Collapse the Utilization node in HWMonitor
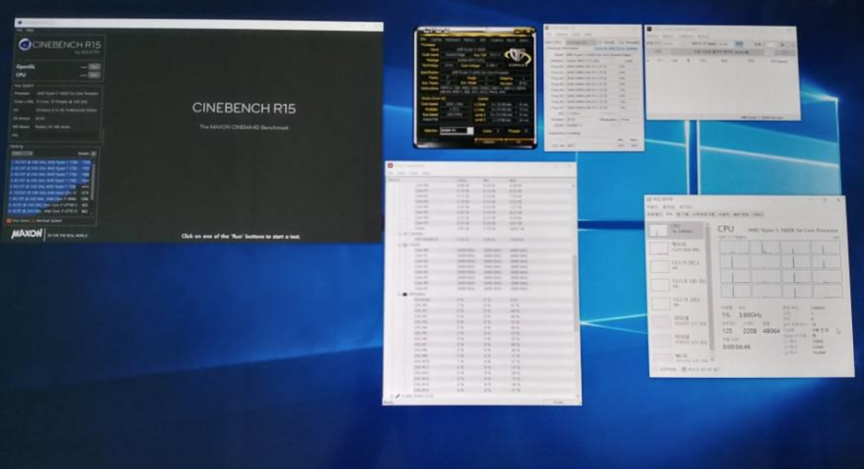The height and width of the screenshot is (469, 864). click(x=398, y=294)
